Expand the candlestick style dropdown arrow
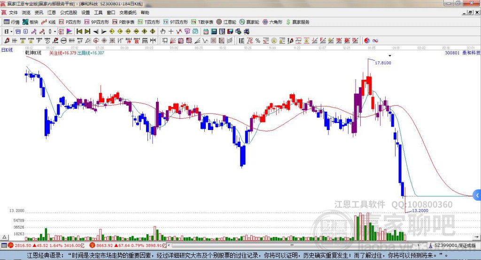481x260 pixels. (55, 31)
